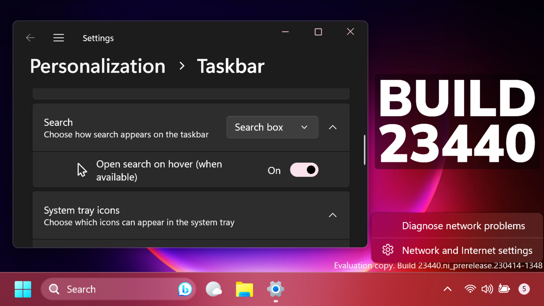
Task: Collapse the System tray icons section
Action: point(332,215)
